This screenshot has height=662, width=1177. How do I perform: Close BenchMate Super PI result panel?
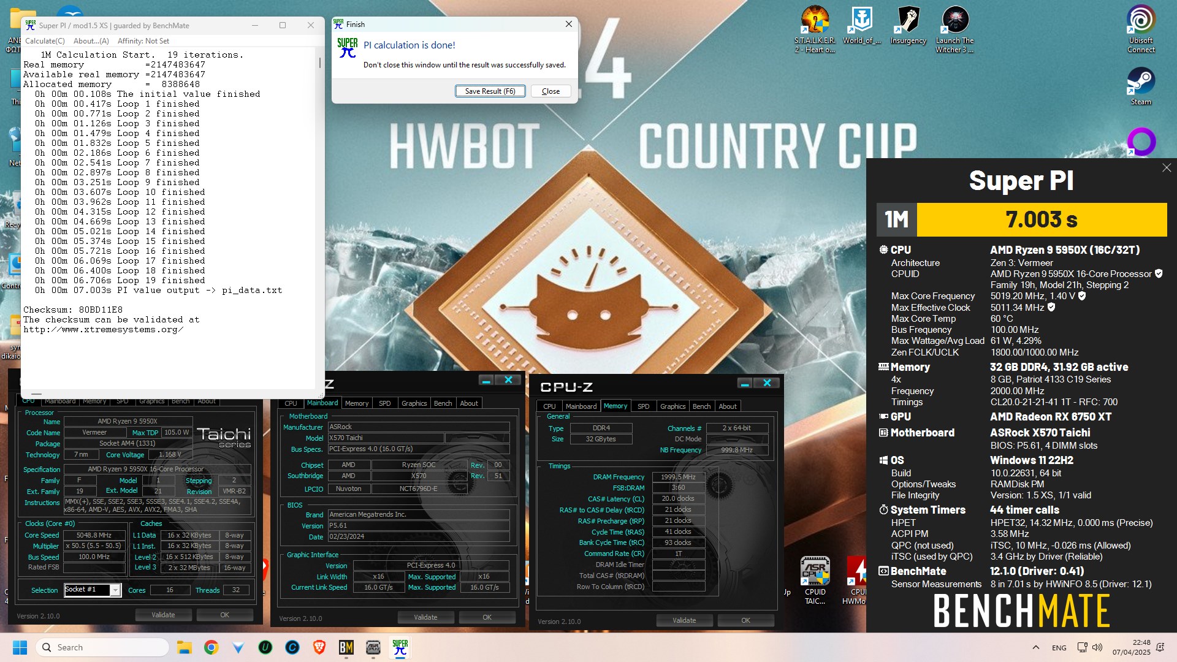(1167, 168)
